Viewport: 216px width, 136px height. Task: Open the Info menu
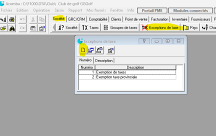[x=130, y=10]
